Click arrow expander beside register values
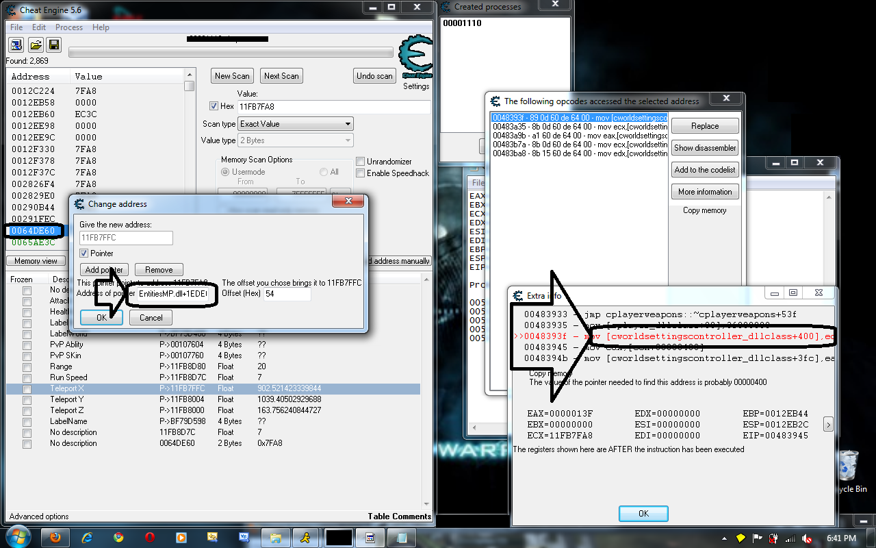This screenshot has width=876, height=548. [828, 425]
